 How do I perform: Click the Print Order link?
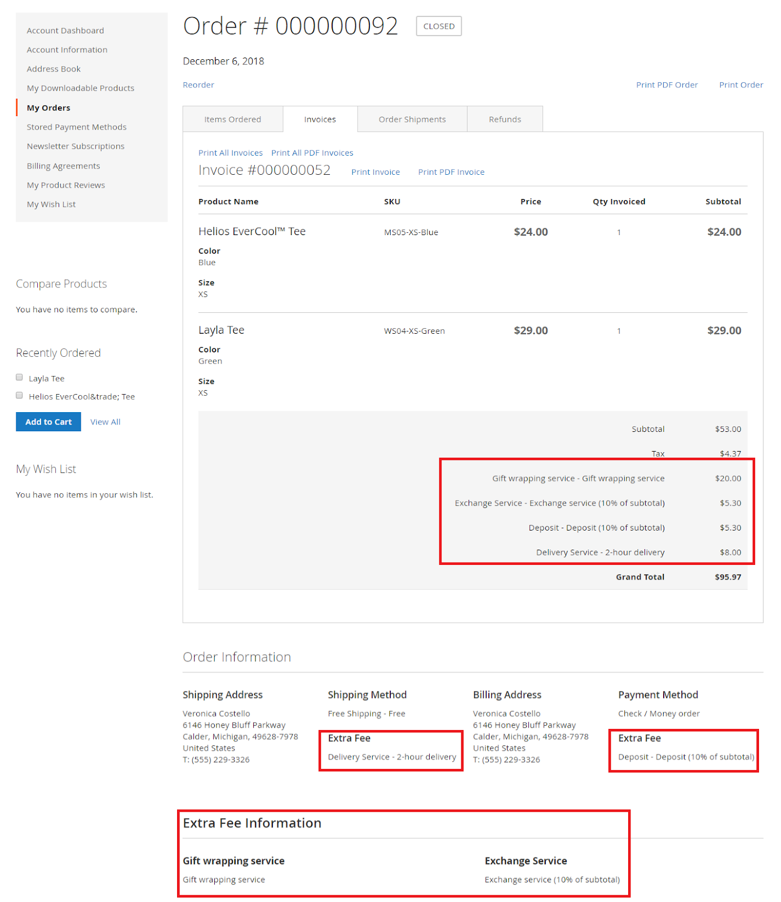[x=740, y=85]
